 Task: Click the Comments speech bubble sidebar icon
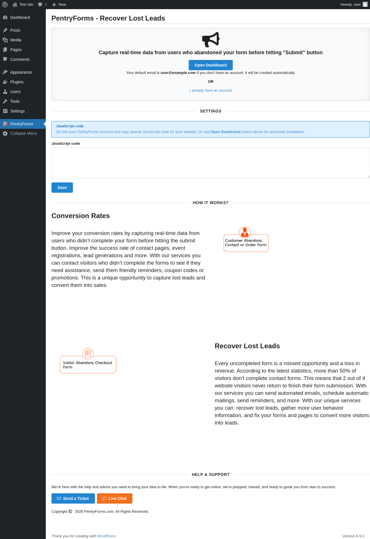click(x=5, y=59)
